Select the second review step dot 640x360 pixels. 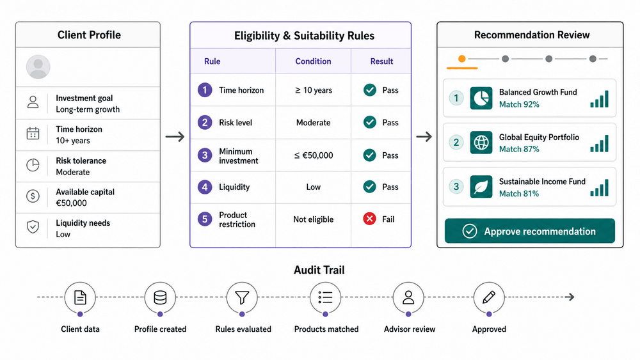tap(506, 59)
